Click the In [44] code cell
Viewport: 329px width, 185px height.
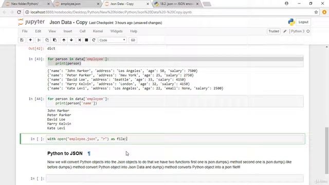coord(175,101)
